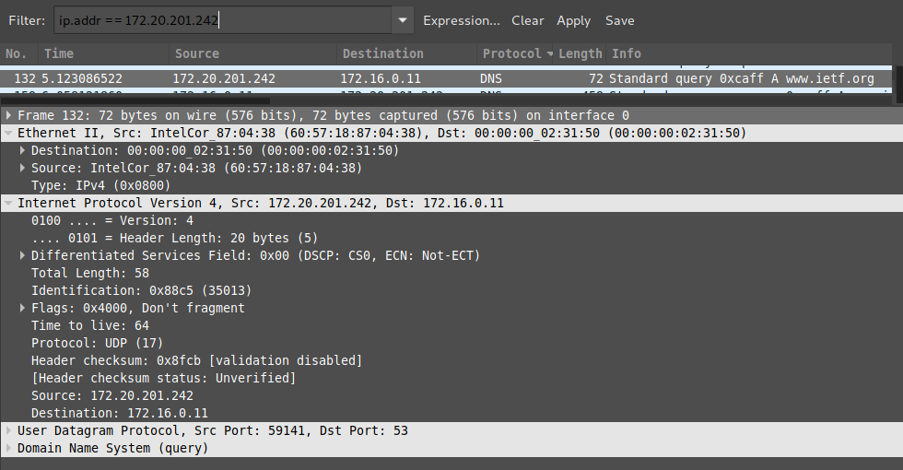Viewport: 903px width, 470px height.
Task: Select packet 132 DNS query row
Action: pos(446,79)
